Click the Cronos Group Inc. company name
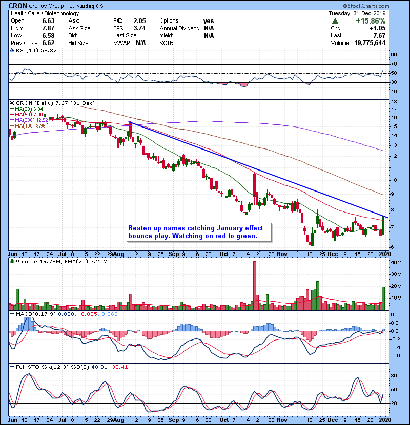The width and height of the screenshot is (410, 425). (52, 6)
